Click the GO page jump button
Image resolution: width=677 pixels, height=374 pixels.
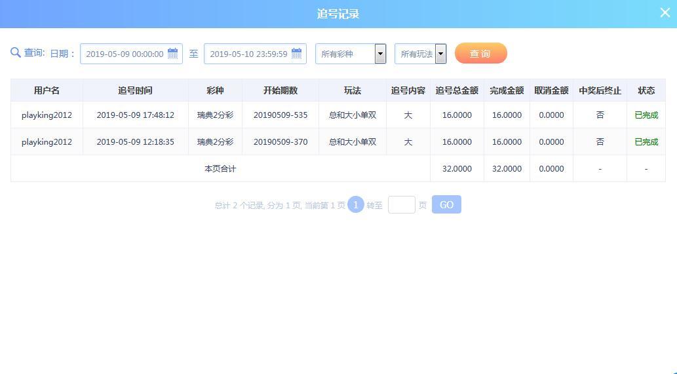pos(446,205)
